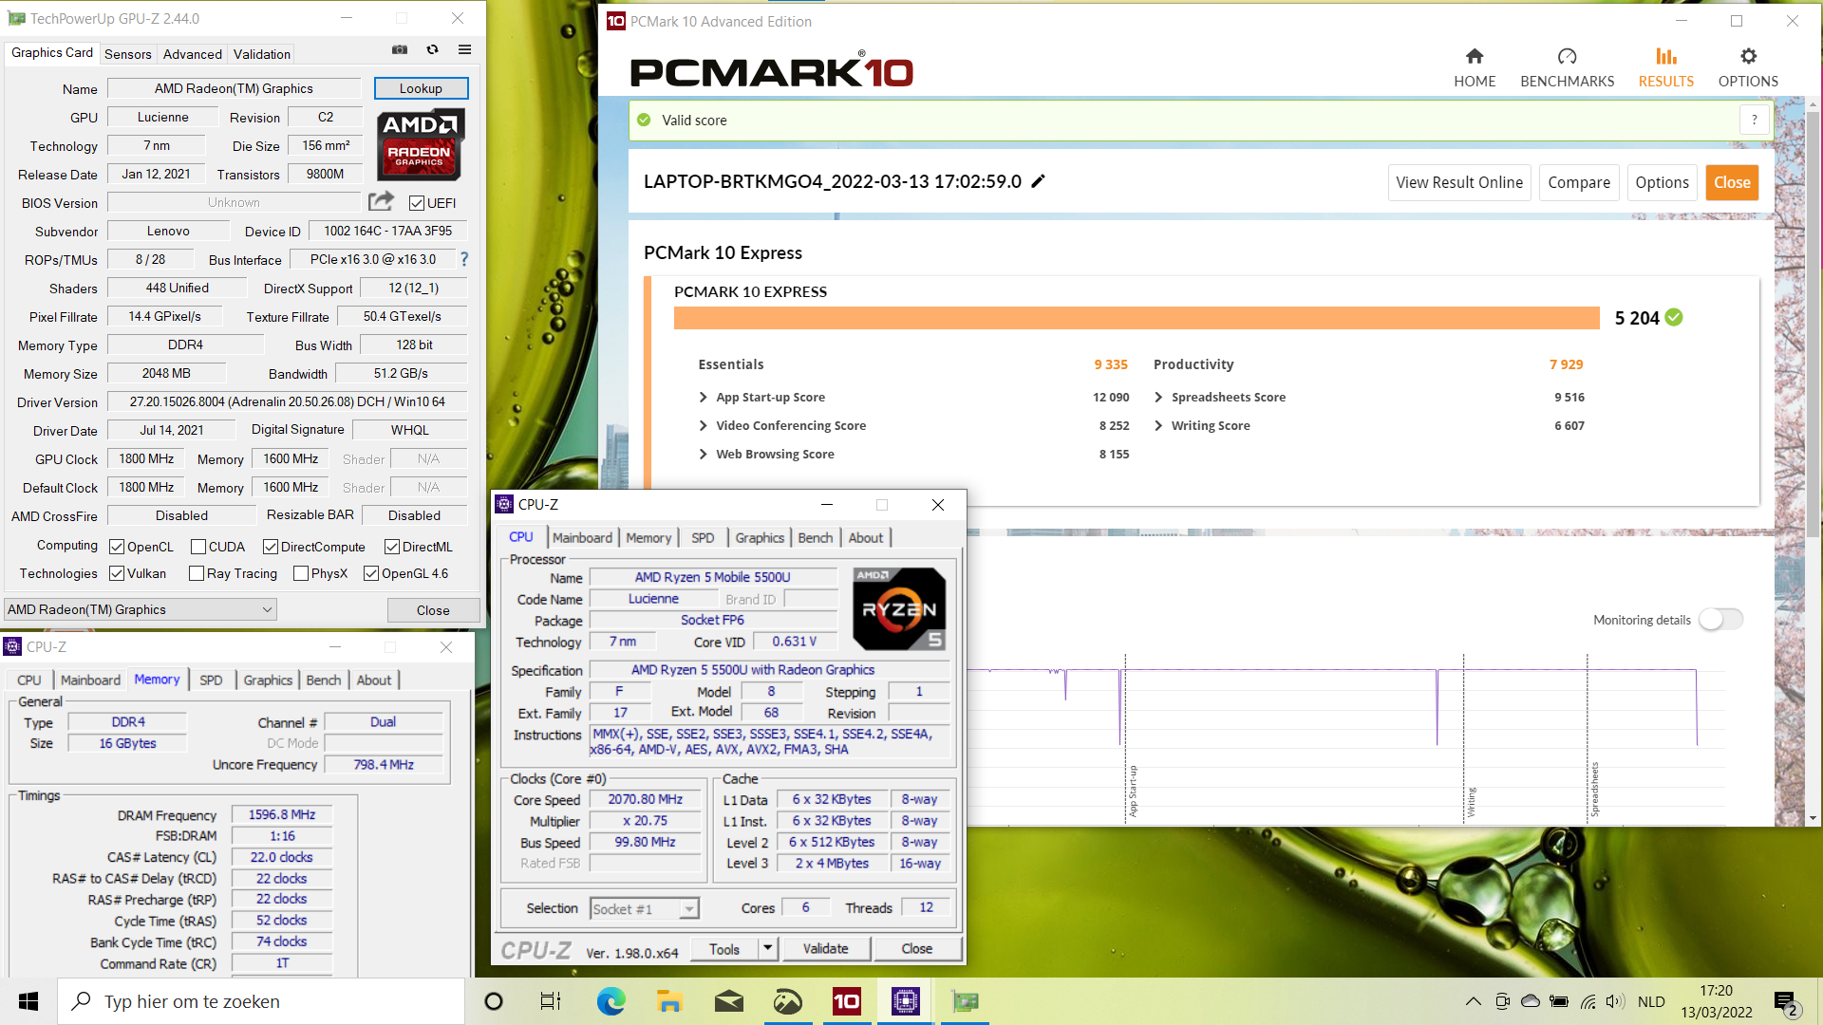Show hidden system tray icons
The width and height of the screenshot is (1823, 1025).
(x=1473, y=1001)
